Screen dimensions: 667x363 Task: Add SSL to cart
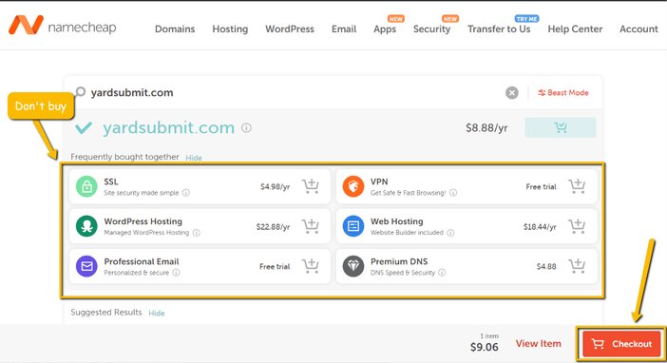[311, 186]
